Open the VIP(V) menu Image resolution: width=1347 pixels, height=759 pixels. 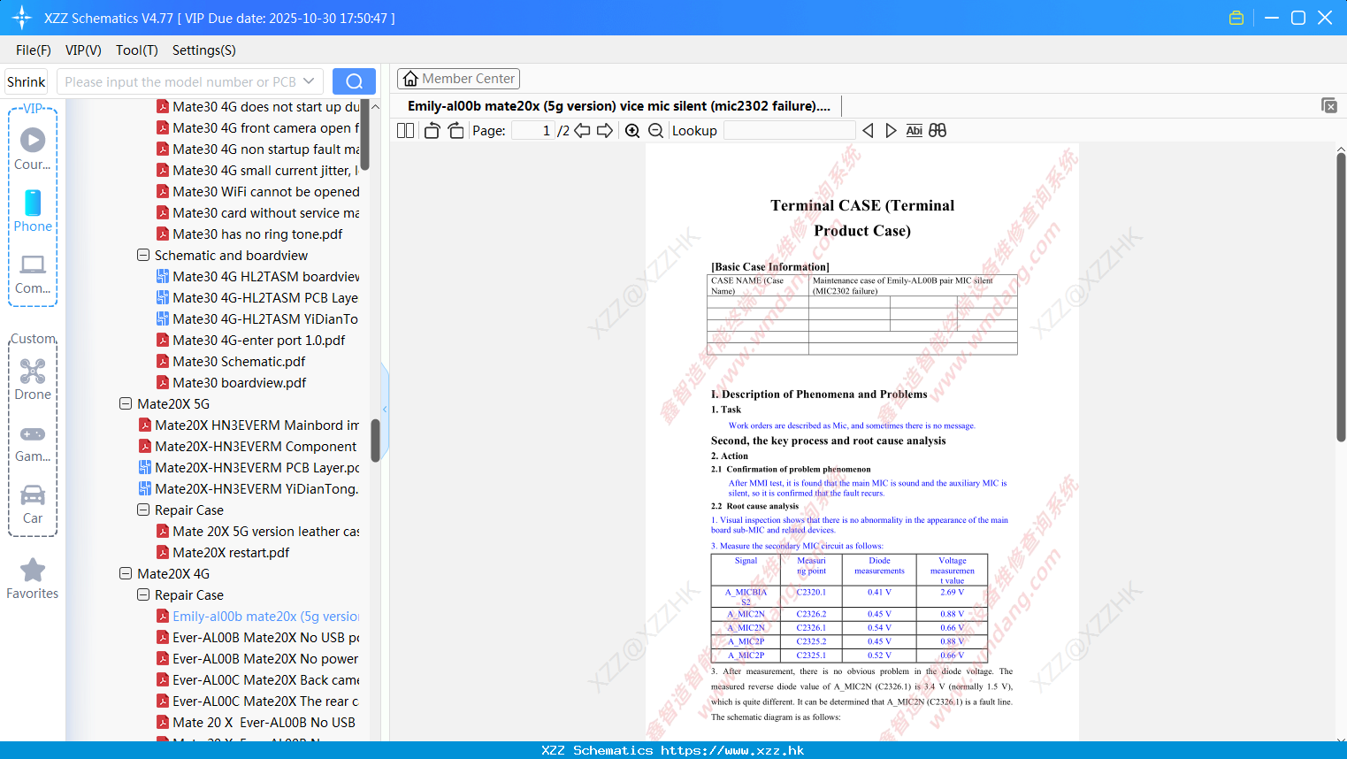83,50
